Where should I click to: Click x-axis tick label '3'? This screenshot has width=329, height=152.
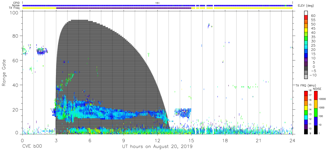(56, 140)
